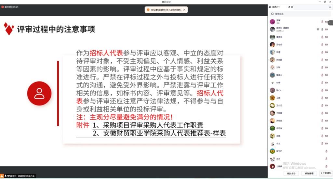333x179 pixels.
Task: Click the magnifier icon in member search
Action: [x=273, y=14]
